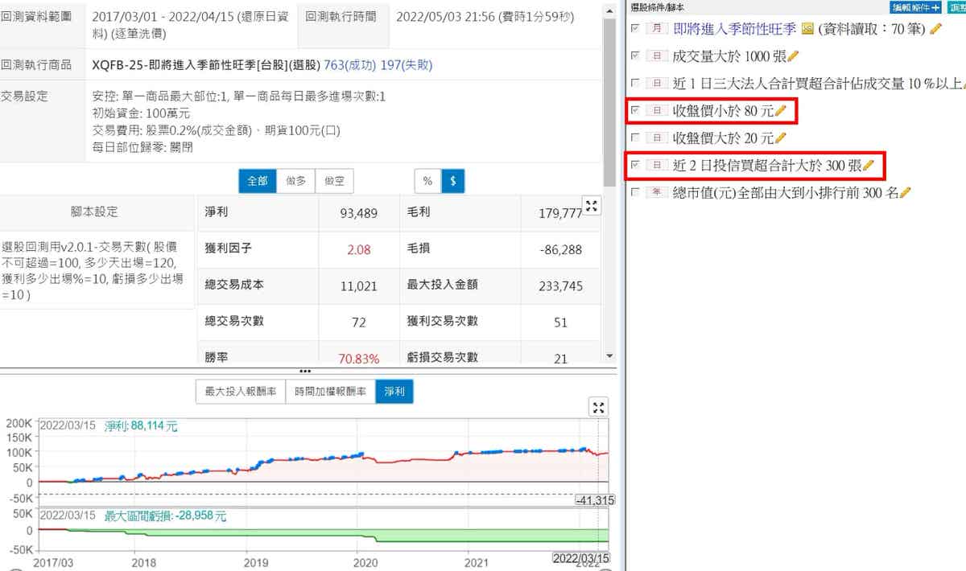Uncheck the 成交量大於 1000 張 condition
966x571 pixels.
636,56
